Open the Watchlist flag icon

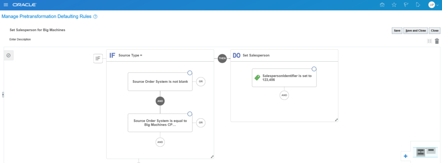point(406,5)
